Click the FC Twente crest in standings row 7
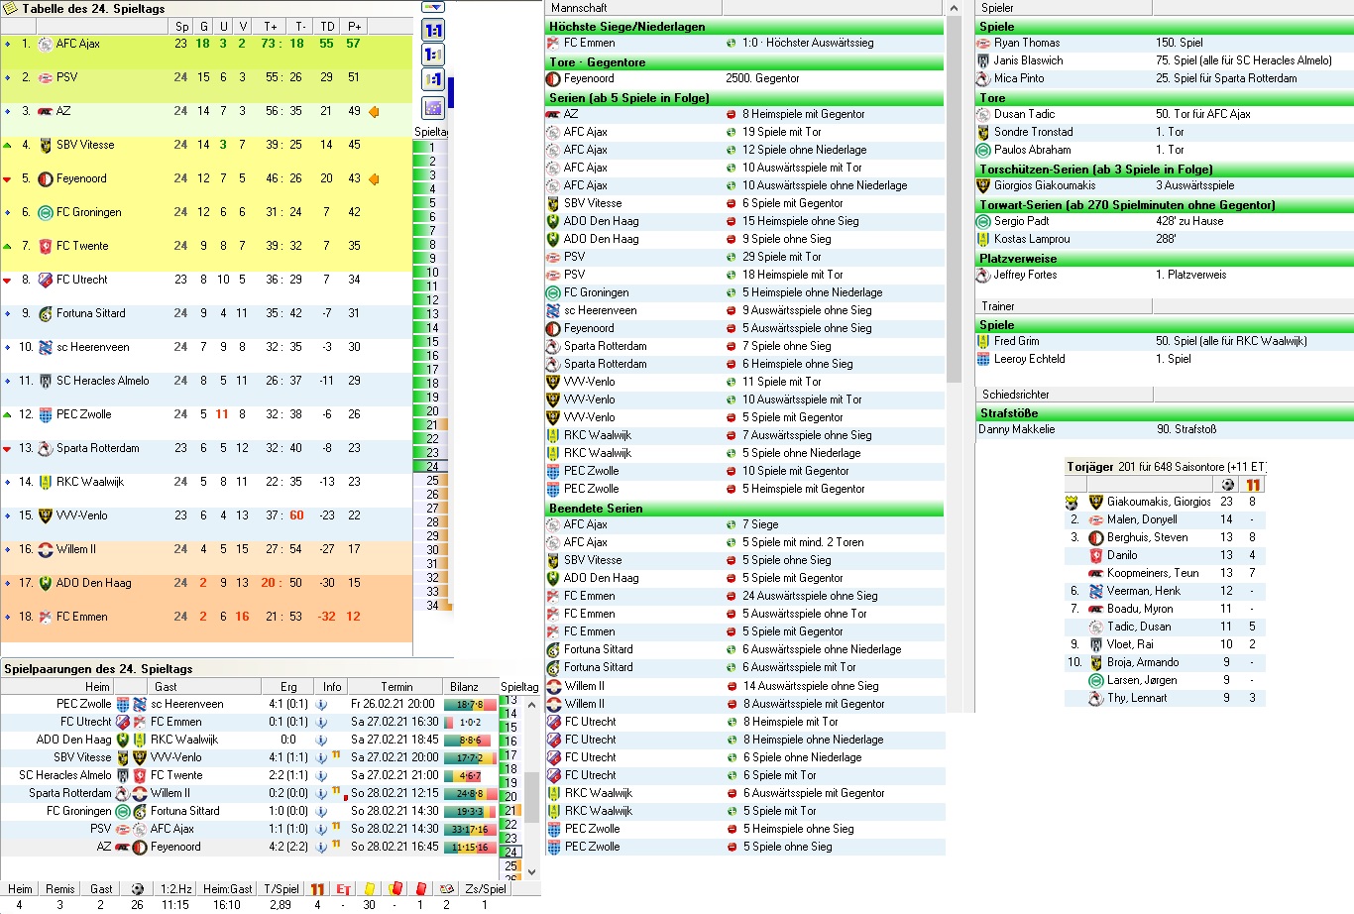Viewport: 1354px width, 914px height. pyautogui.click(x=45, y=247)
